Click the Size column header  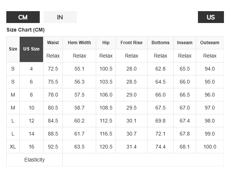point(13,49)
